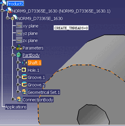Expand the Hole.1 node

click(x=18, y=70)
